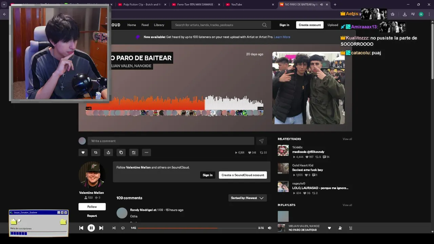Toggle repeat in the bottom player
Viewport: 434px width, 244px height.
click(x=123, y=228)
